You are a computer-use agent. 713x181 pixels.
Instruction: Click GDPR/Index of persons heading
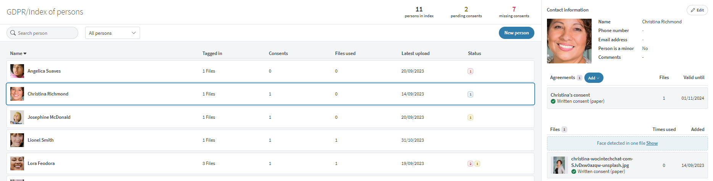(45, 12)
